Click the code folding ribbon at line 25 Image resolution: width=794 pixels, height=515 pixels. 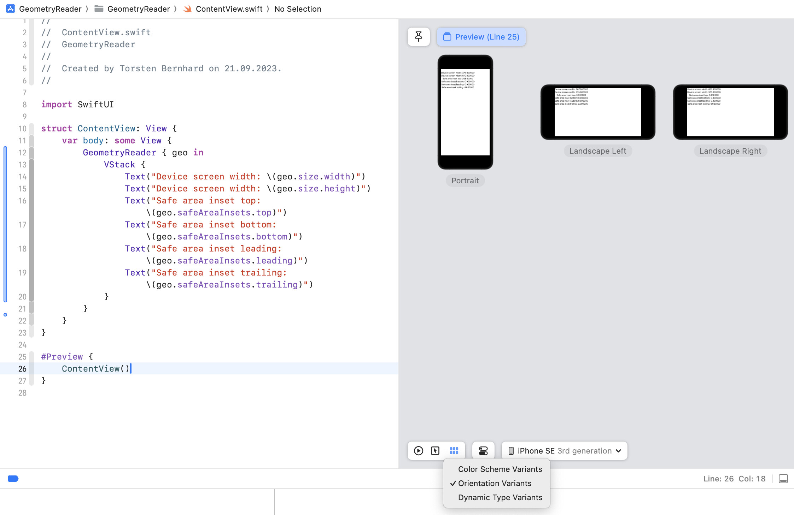[31, 357]
